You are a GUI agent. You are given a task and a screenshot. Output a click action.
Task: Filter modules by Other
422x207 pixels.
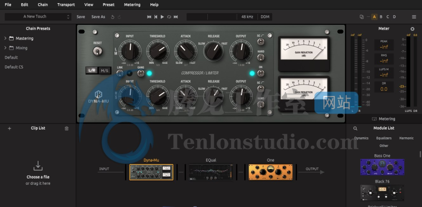coord(384,146)
